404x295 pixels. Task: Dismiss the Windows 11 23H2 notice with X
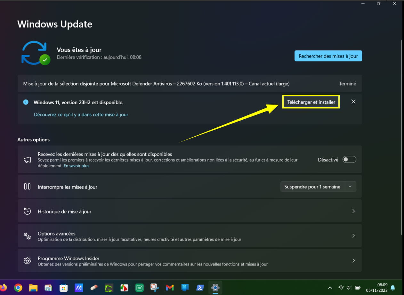[353, 101]
